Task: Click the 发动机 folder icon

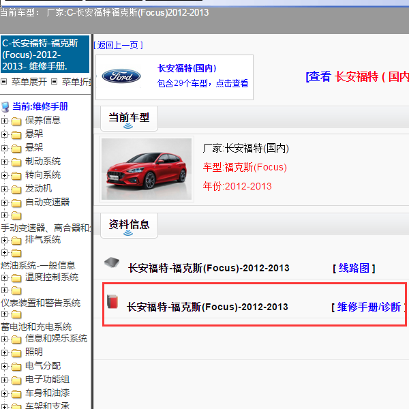Action: [16, 189]
